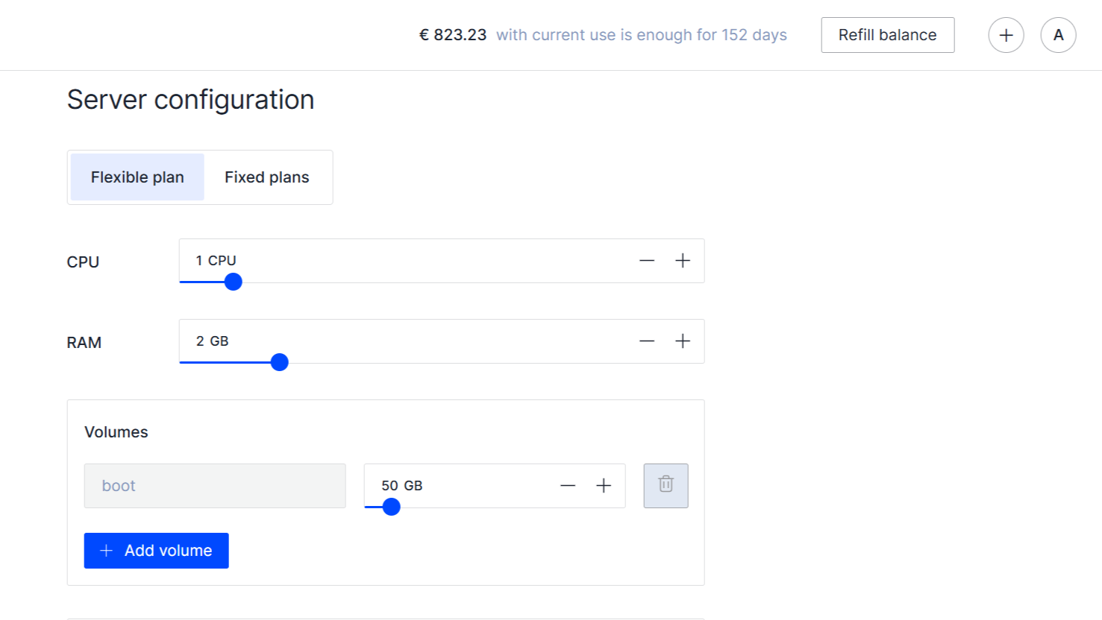This screenshot has height=620, width=1102.
Task: Increase CPU count with plus icon
Action: [x=683, y=261]
